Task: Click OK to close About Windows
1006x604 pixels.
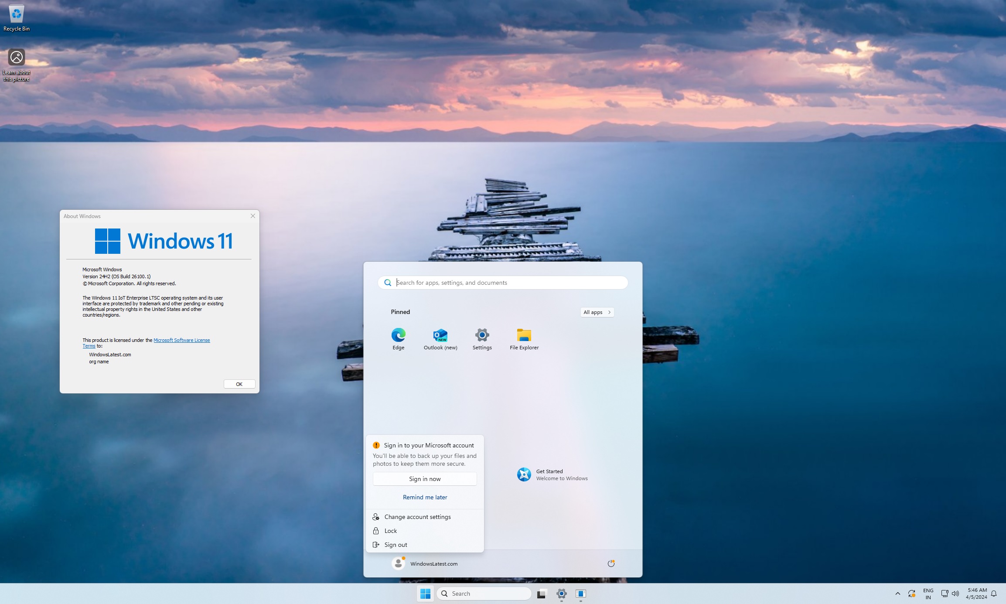Action: point(239,384)
